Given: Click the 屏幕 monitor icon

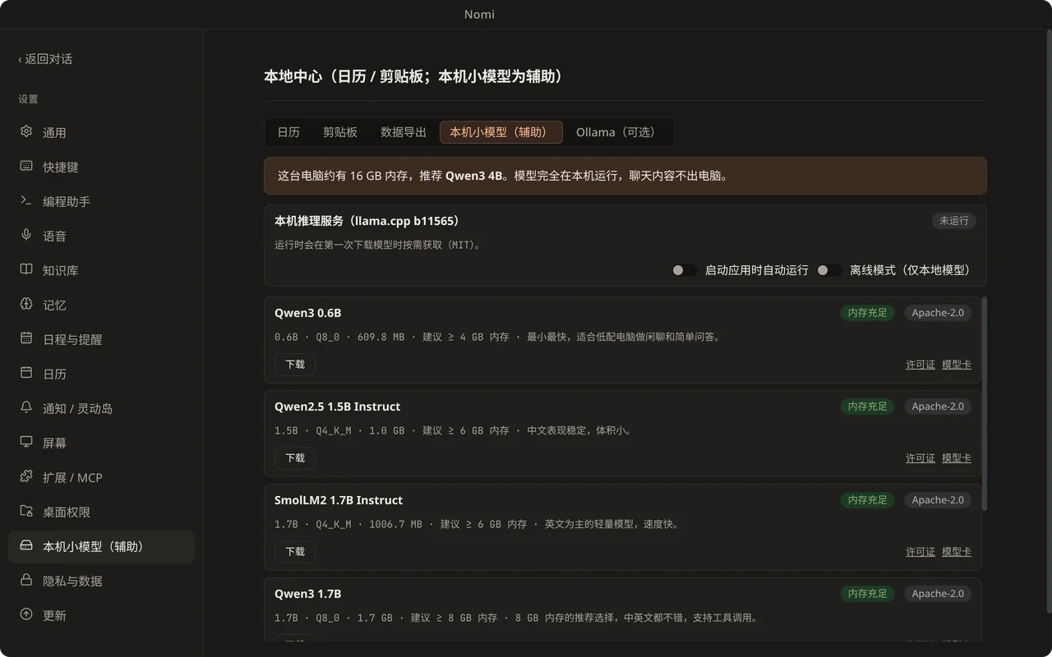Looking at the screenshot, I should click(x=26, y=442).
